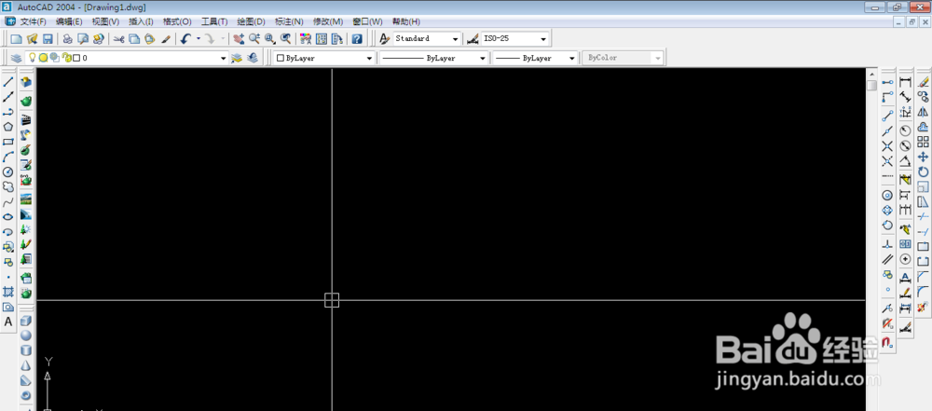
Task: Open the 文件(F) menu
Action: (34, 21)
